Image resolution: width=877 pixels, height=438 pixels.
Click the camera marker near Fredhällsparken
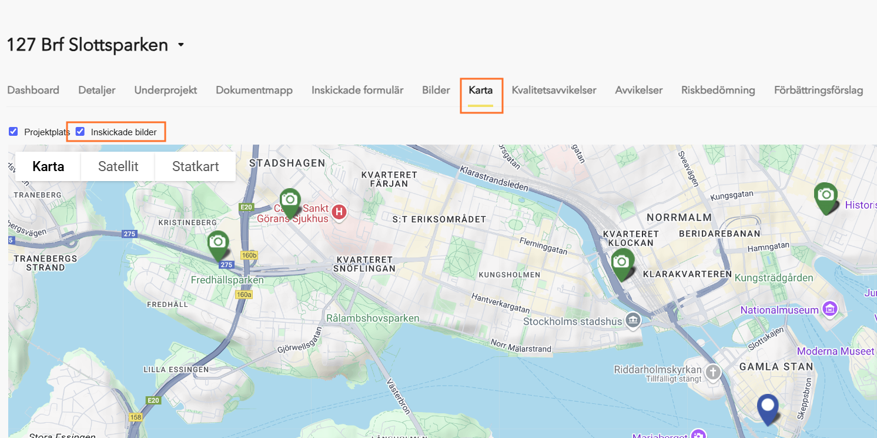(x=217, y=245)
